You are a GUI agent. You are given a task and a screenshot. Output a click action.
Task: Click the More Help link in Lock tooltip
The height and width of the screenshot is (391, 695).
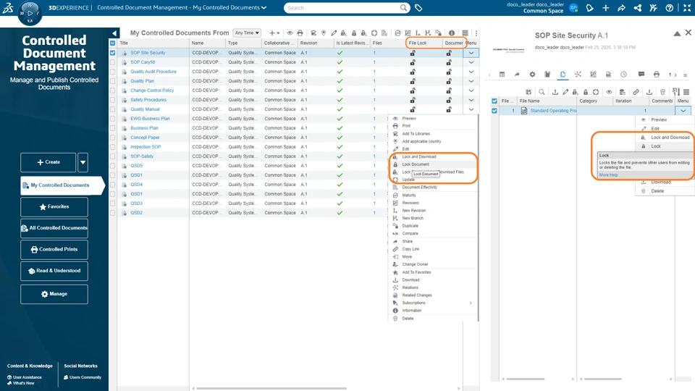[x=608, y=175]
